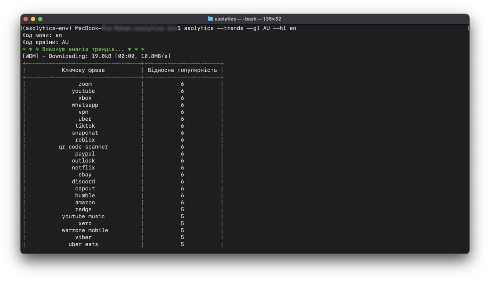
Task: Click the 'asolytics — -bash — 135×32' title text
Action: coord(248,19)
